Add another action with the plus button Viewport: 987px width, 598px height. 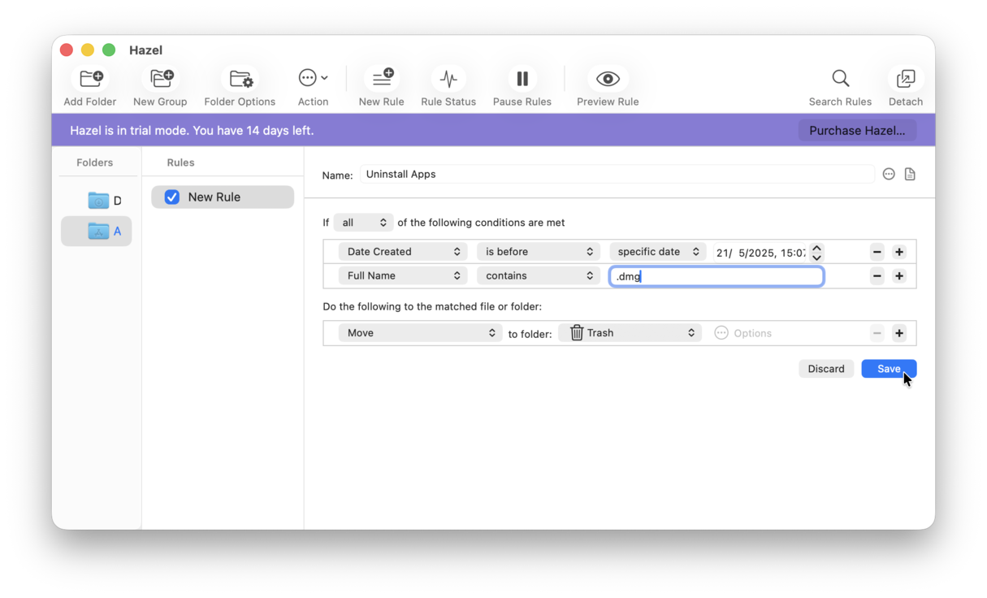tap(899, 333)
